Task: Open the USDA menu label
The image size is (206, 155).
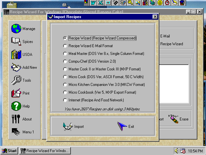Action: 27,55
